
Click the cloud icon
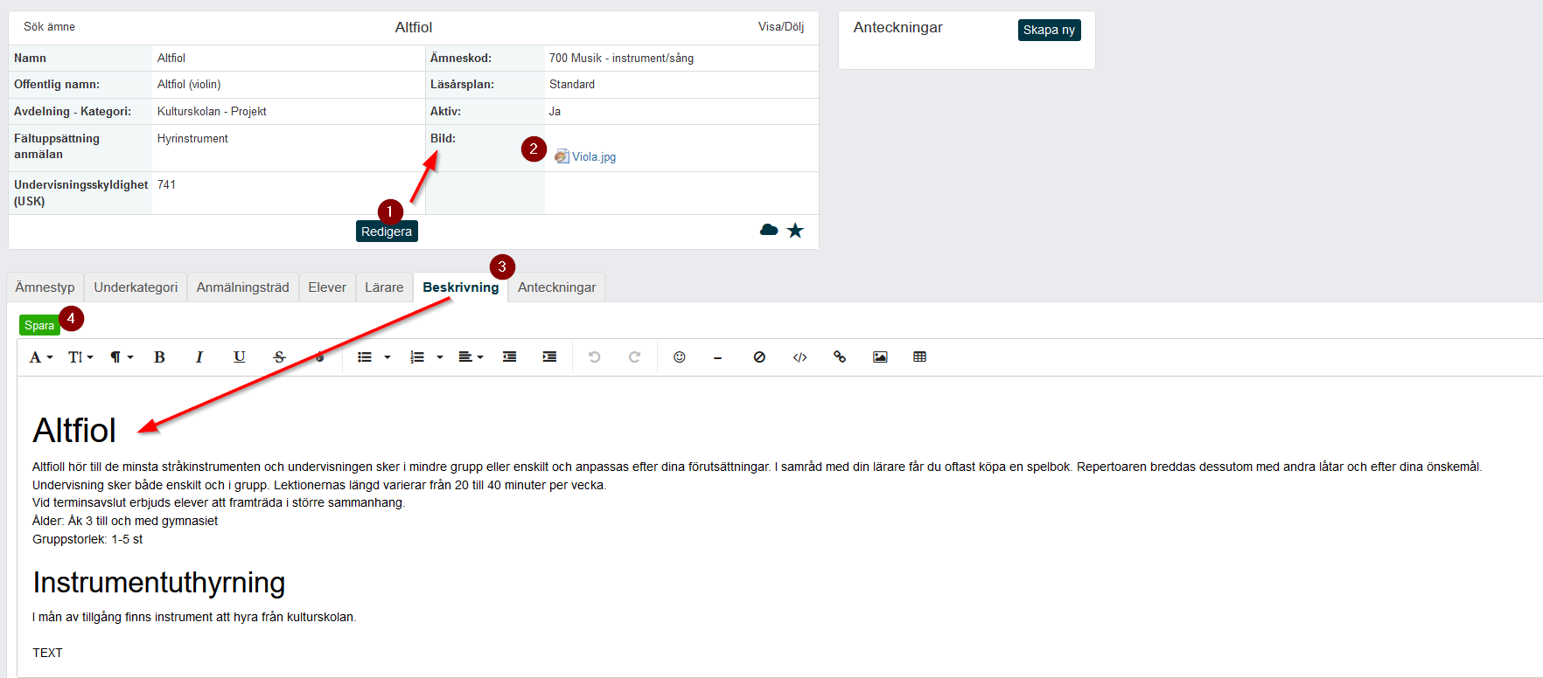coord(769,230)
